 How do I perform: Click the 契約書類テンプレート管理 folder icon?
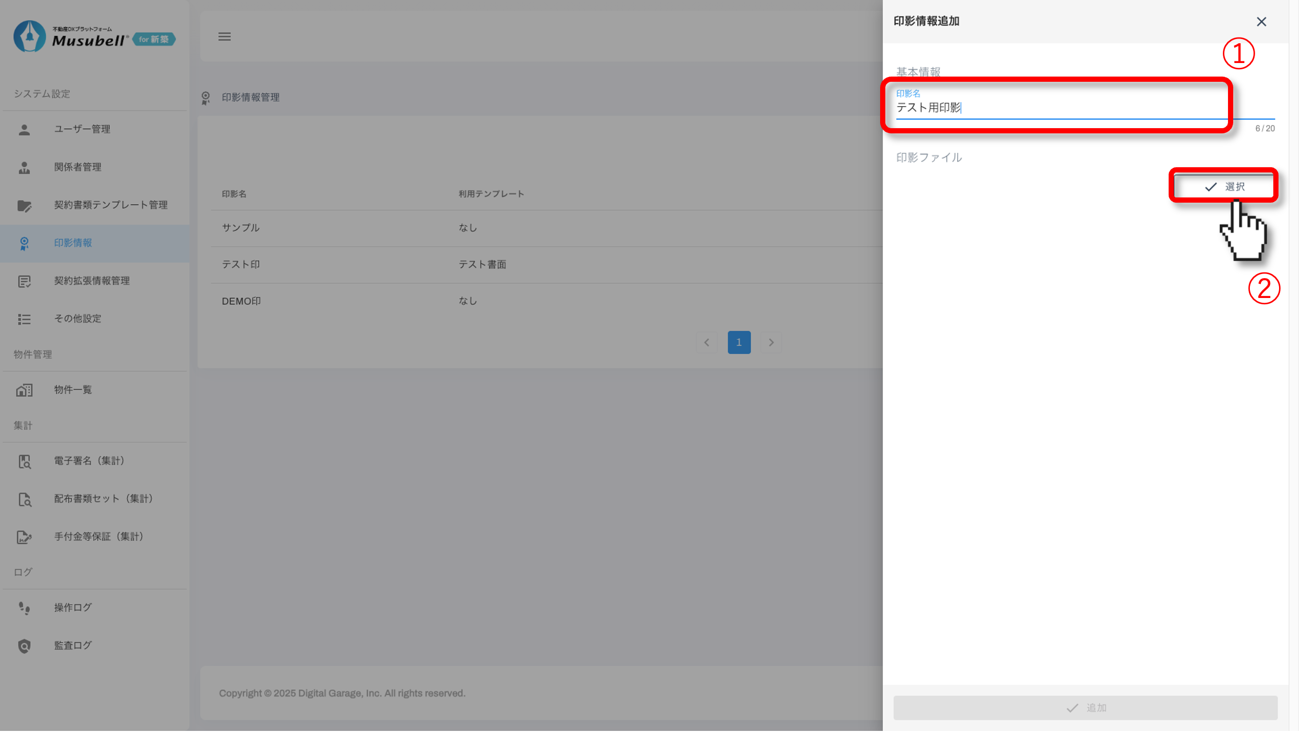pos(24,205)
